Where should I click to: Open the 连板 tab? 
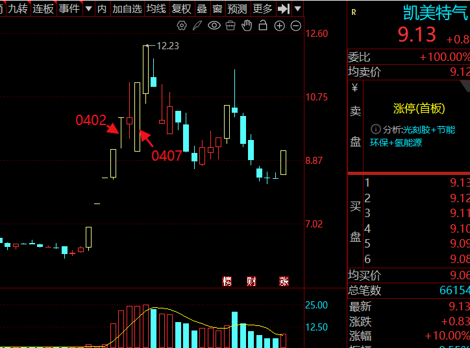[x=43, y=8]
